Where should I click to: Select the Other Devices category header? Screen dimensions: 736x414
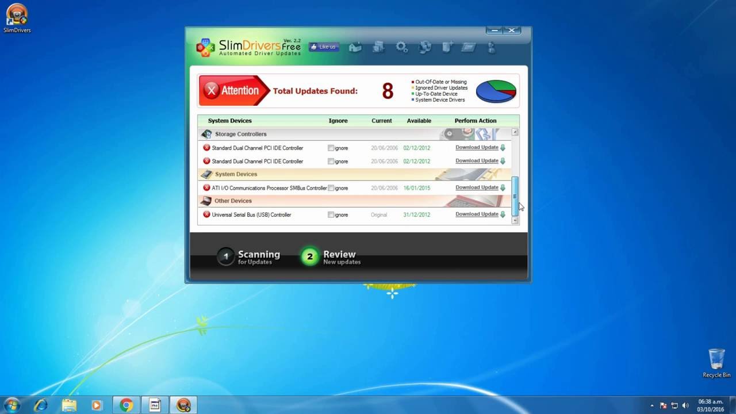(x=354, y=201)
